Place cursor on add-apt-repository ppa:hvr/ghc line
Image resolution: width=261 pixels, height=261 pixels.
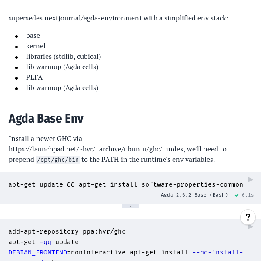[x=67, y=231]
